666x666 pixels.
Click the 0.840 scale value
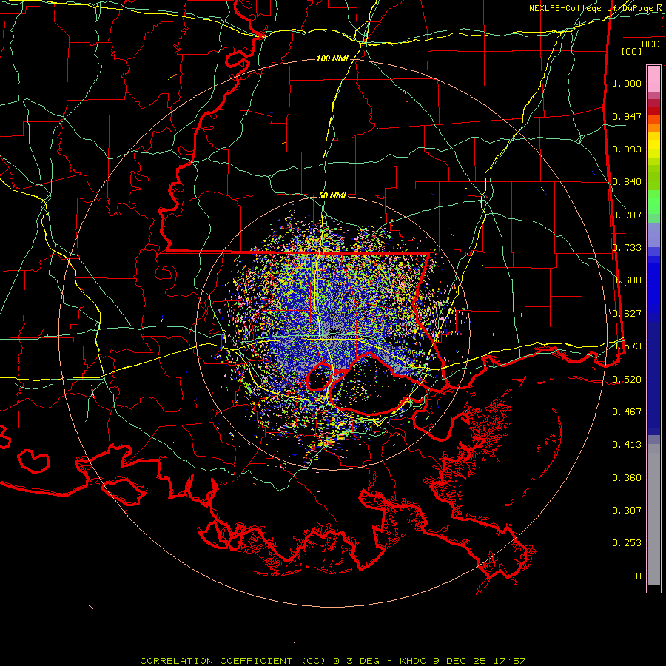[627, 182]
